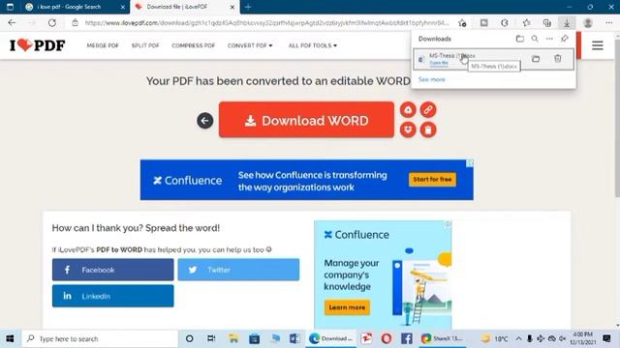Open Edge settings and more menu
The height and width of the screenshot is (348, 620).
(x=609, y=23)
